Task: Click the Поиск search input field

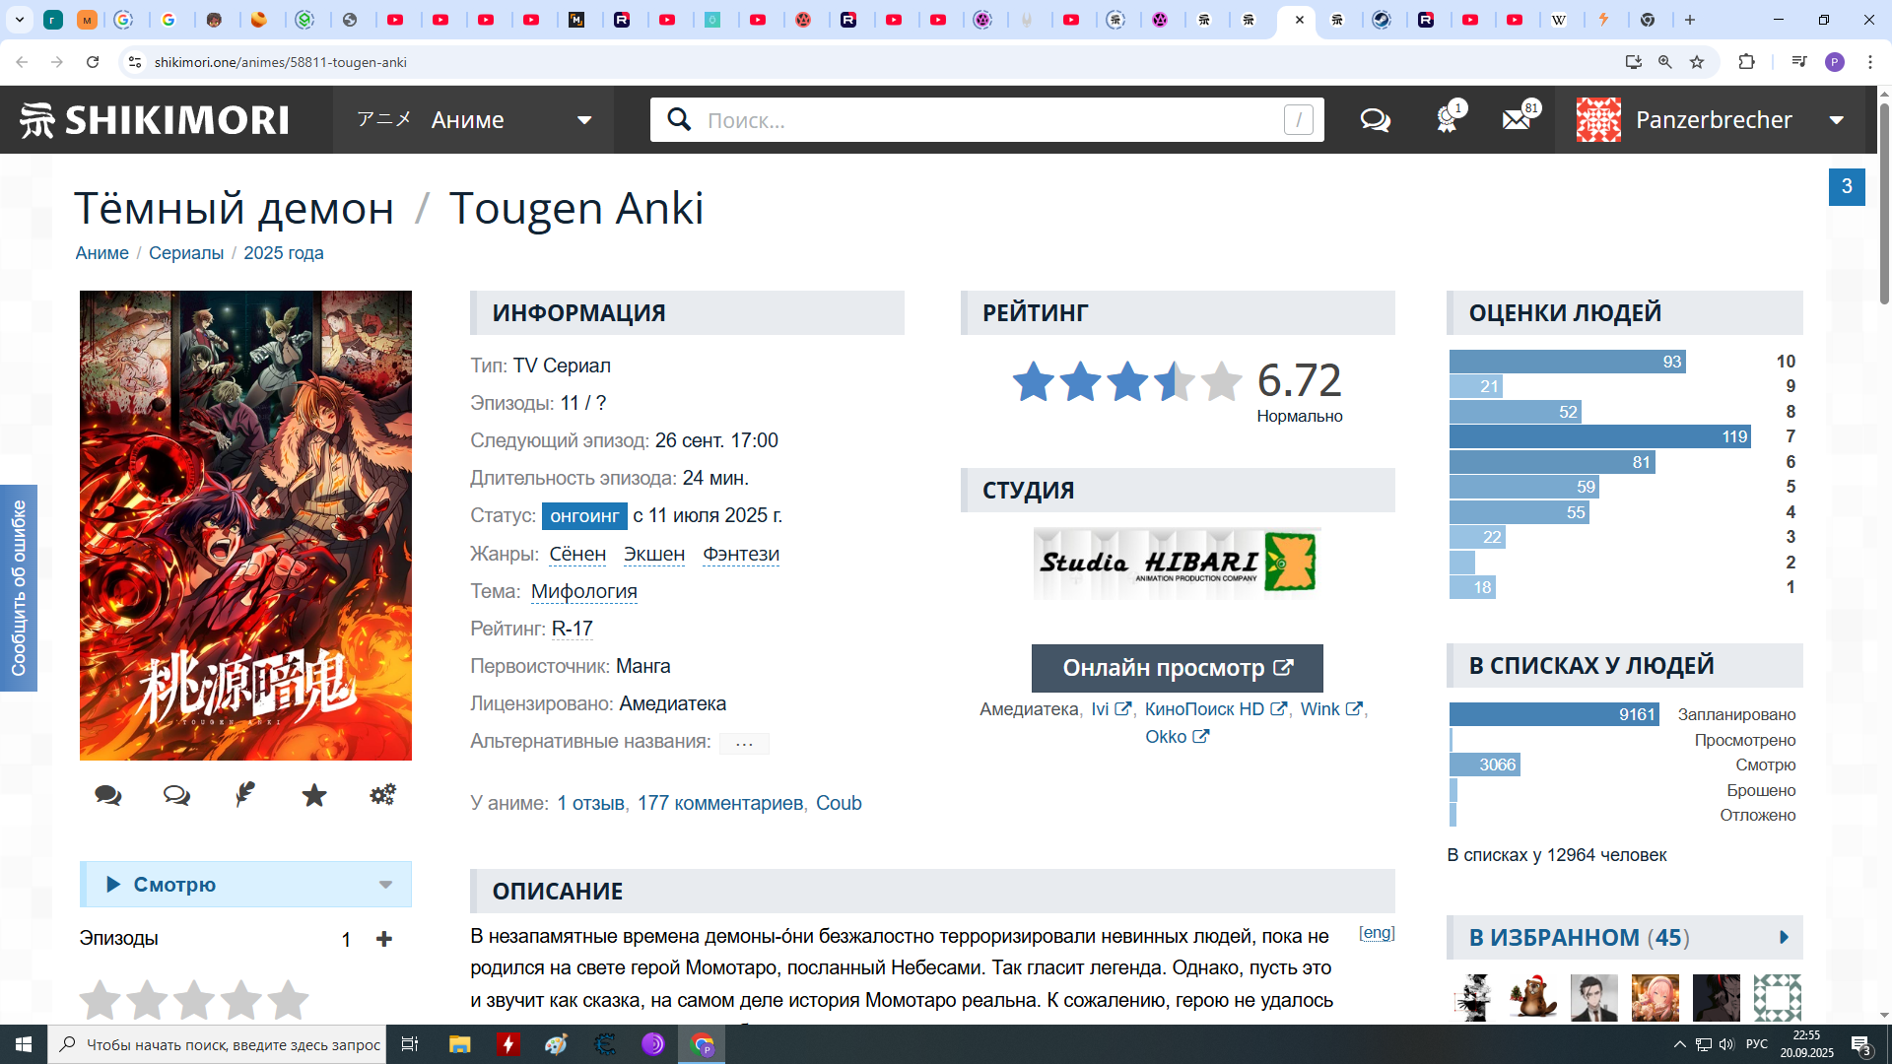Action: (985, 120)
